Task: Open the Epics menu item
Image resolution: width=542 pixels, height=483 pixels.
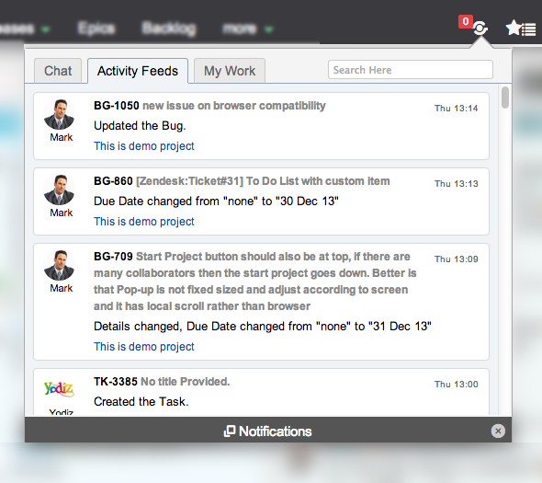Action: pyautogui.click(x=96, y=28)
